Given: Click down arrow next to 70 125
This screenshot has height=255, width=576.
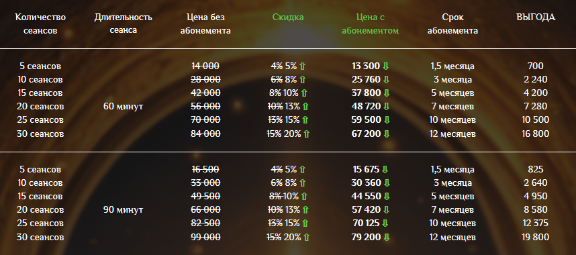Looking at the screenshot, I should (385, 223).
